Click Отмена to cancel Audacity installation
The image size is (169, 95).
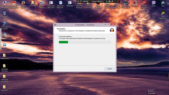pos(109,69)
